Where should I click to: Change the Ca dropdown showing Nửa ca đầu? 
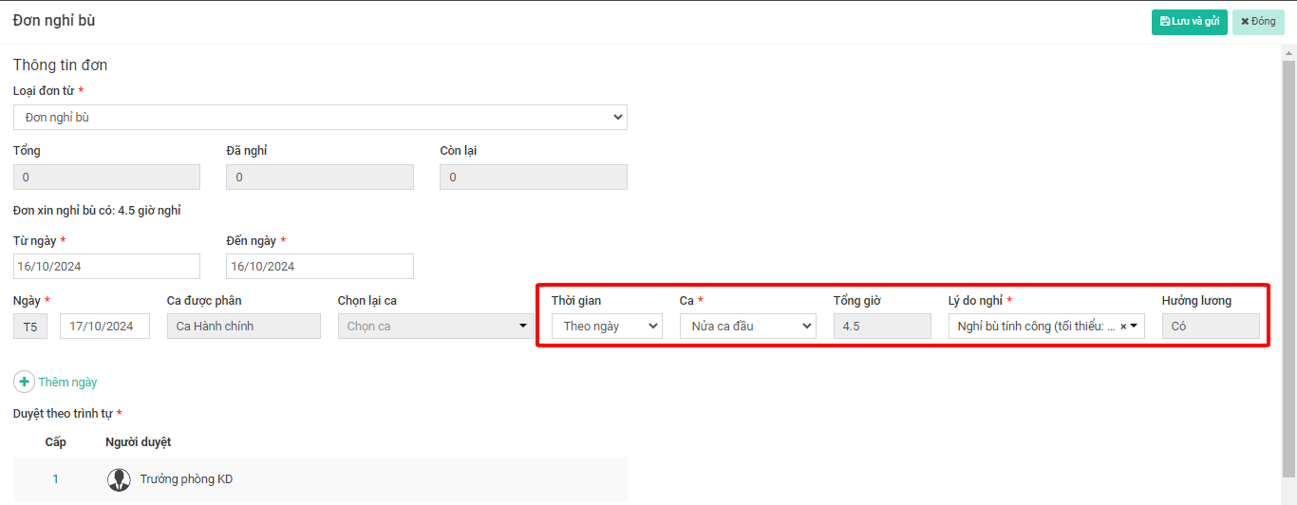(747, 327)
